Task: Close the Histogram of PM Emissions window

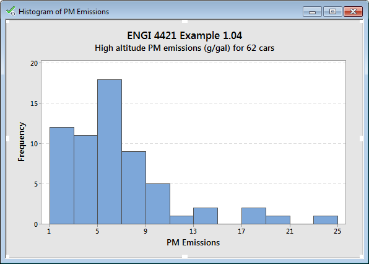Action: pyautogui.click(x=353, y=12)
